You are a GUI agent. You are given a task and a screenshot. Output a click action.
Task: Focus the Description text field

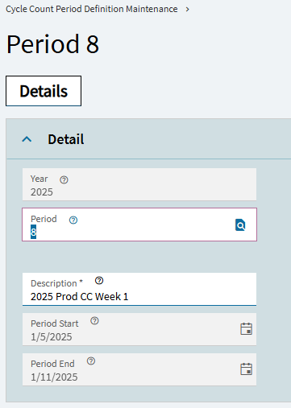click(x=139, y=289)
